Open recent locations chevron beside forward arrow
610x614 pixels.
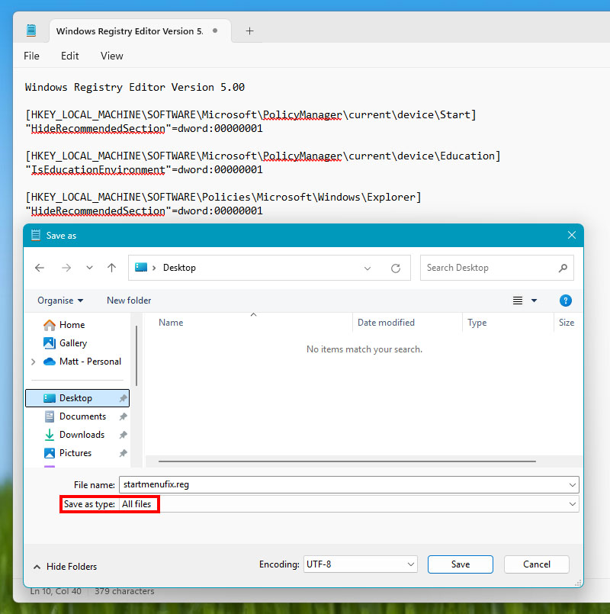click(90, 268)
